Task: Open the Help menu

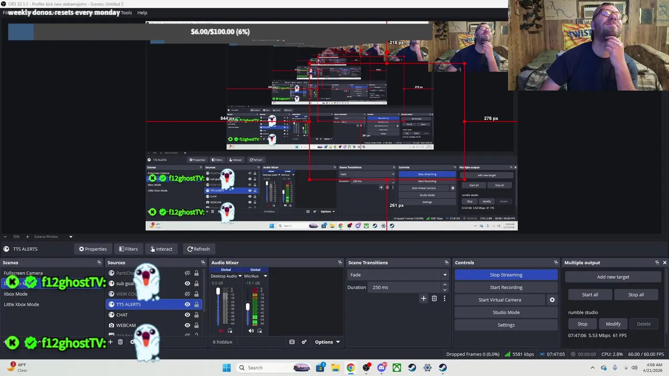Action: pos(142,13)
